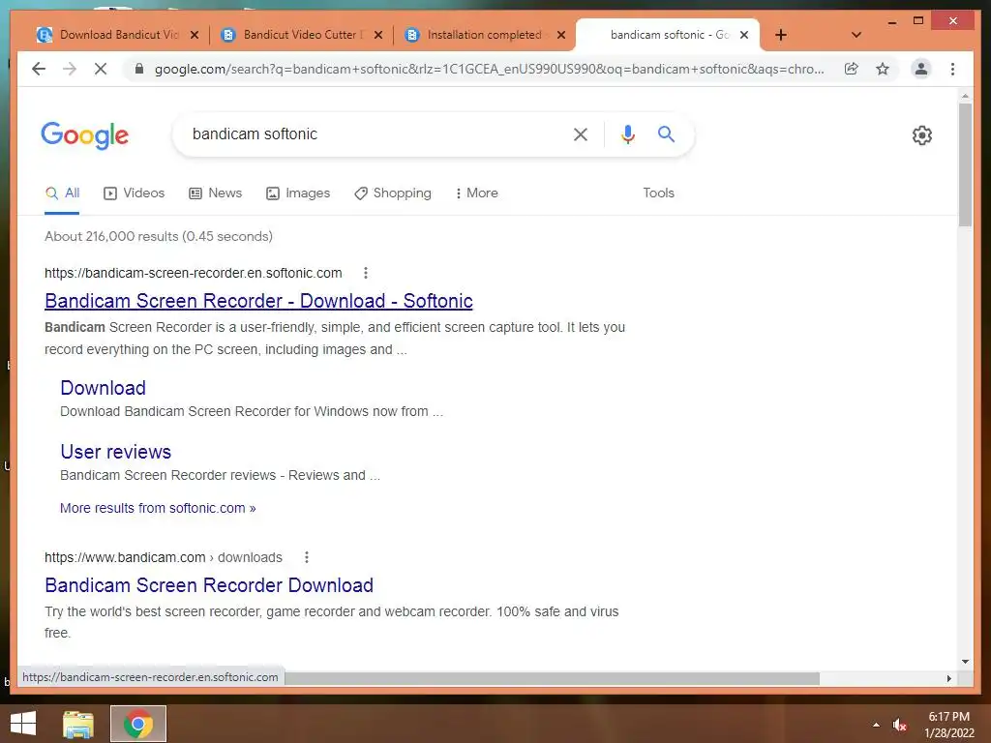
Task: Open the search Tools options
Action: [x=658, y=193]
